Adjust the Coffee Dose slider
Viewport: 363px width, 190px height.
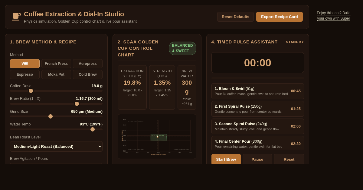pyautogui.click(x=56, y=91)
